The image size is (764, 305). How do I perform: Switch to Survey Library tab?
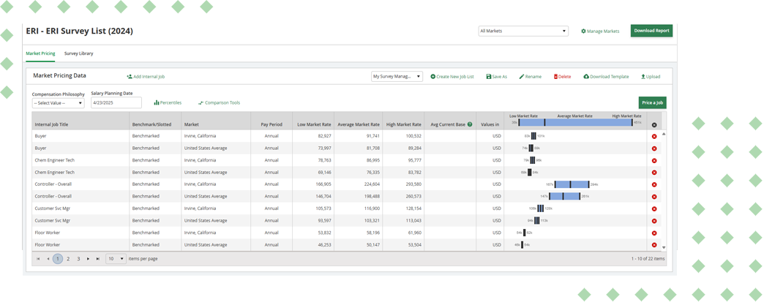point(78,53)
